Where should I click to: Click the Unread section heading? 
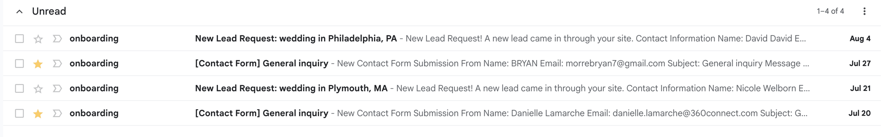tap(49, 11)
